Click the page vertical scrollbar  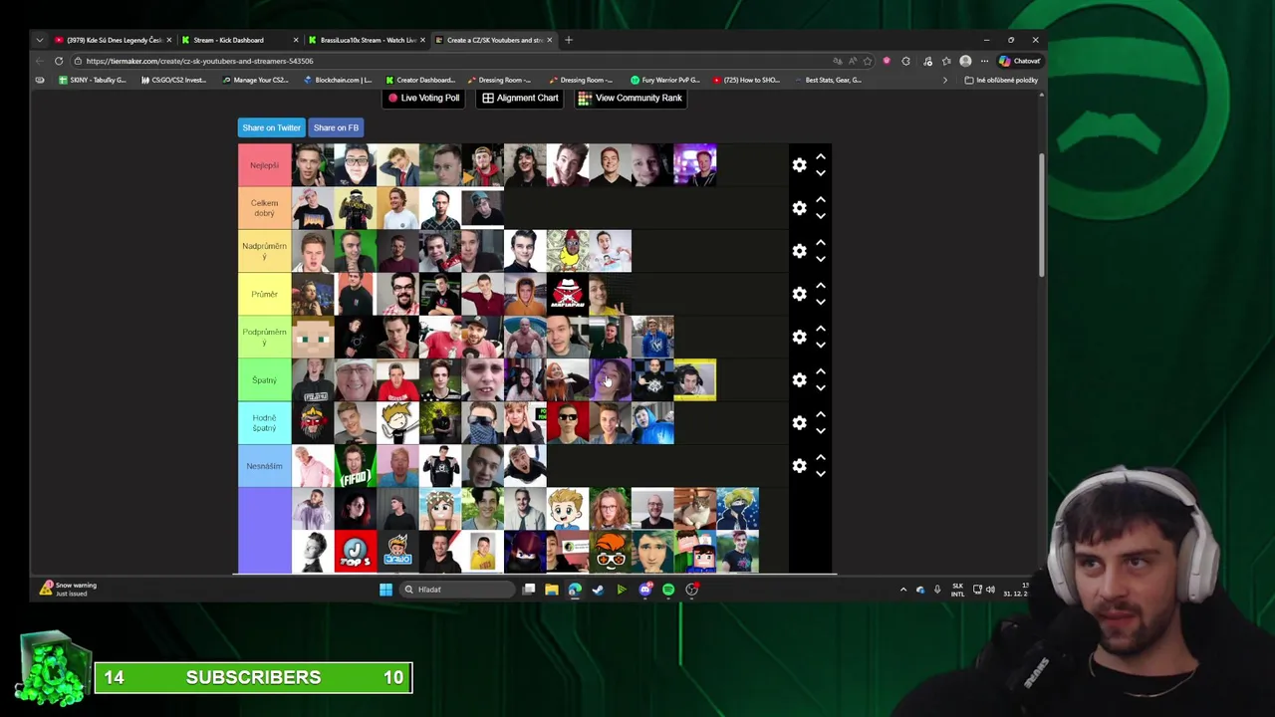[x=1042, y=214]
